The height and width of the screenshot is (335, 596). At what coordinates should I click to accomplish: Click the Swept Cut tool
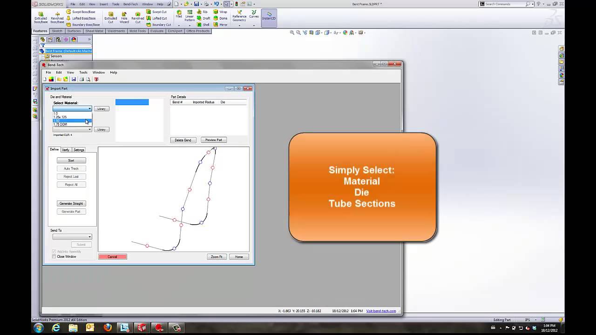point(156,12)
